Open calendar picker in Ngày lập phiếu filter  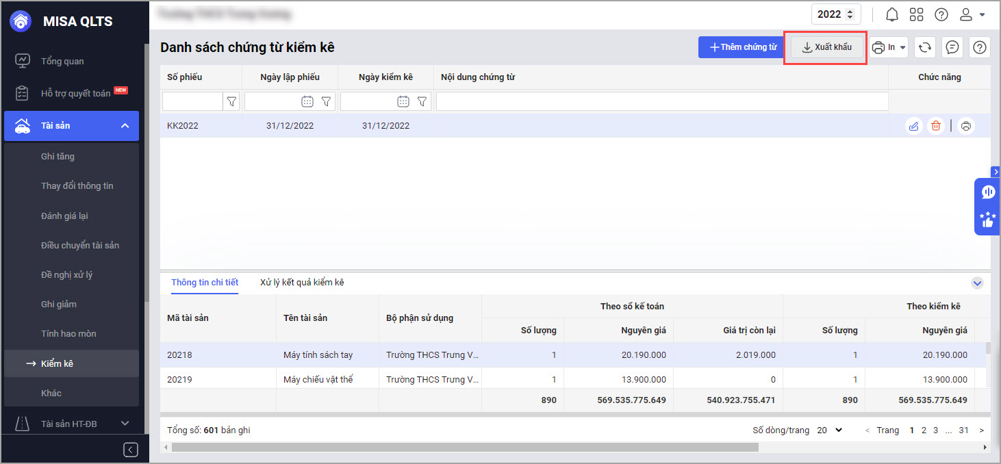(x=307, y=101)
